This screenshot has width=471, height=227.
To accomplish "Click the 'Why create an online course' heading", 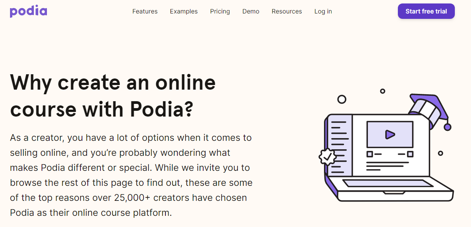I will (x=113, y=96).
